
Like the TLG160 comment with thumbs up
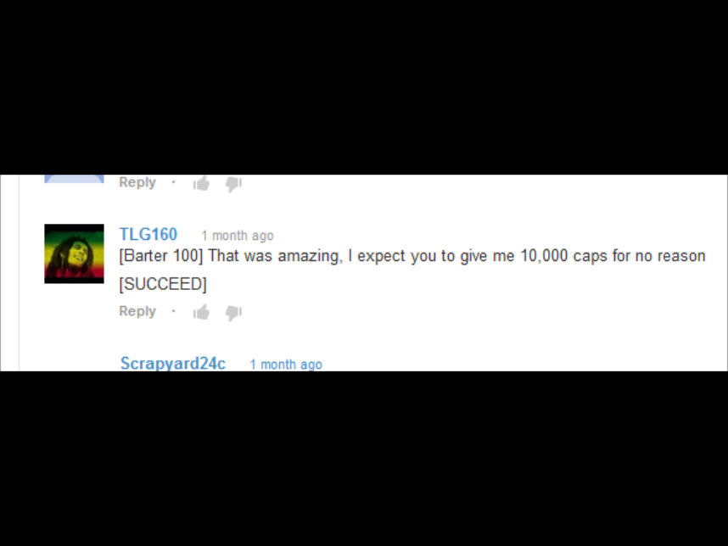point(201,312)
